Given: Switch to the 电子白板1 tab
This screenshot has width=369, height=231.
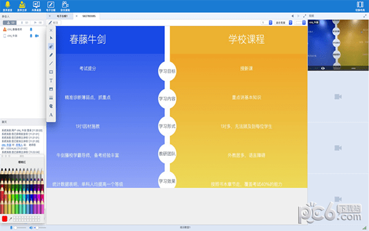Looking at the screenshot, I should (x=62, y=16).
